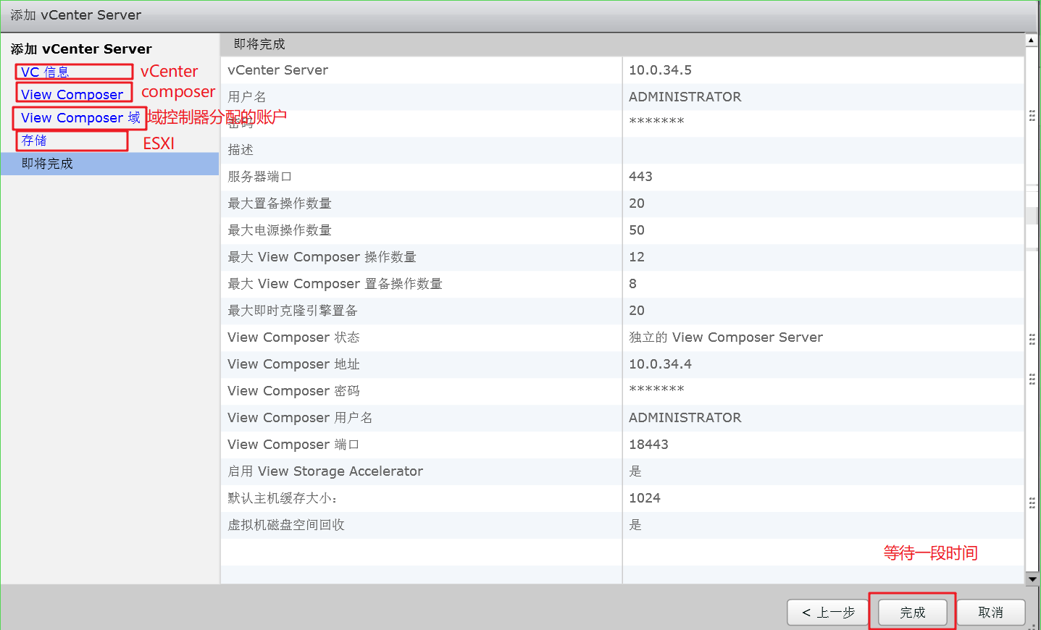Click the scrollbar track thumb
Screen dimensions: 1041x630
click(x=1032, y=215)
